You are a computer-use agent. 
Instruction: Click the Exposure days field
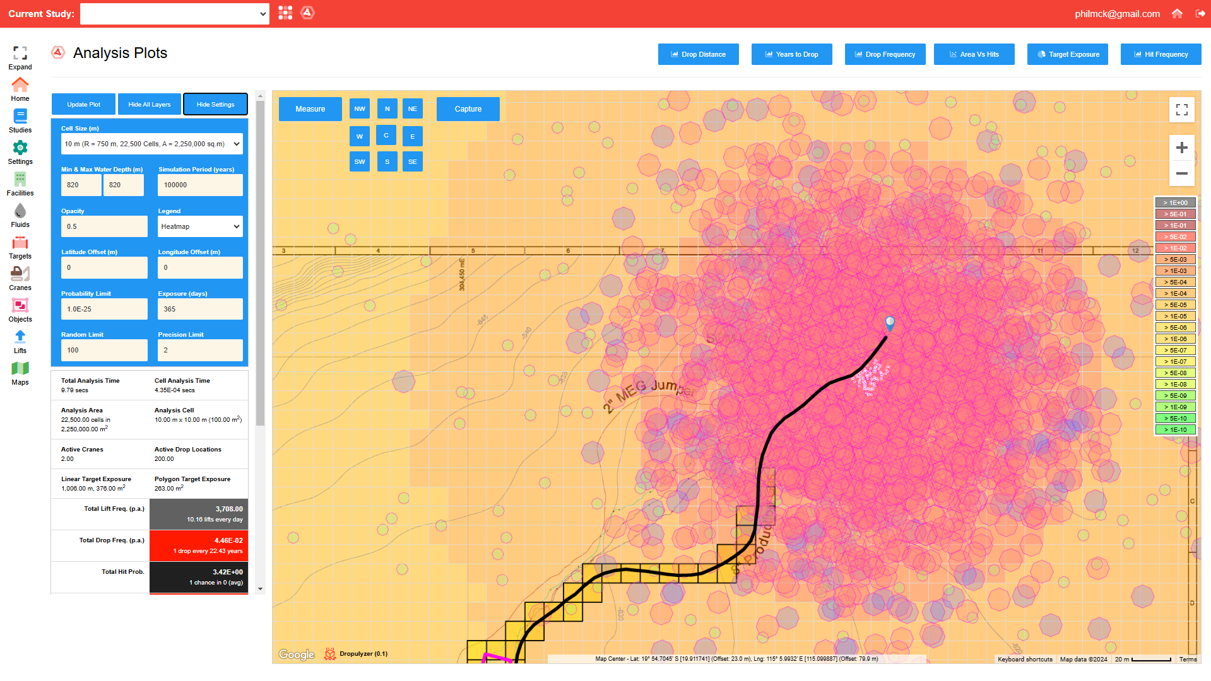(200, 309)
